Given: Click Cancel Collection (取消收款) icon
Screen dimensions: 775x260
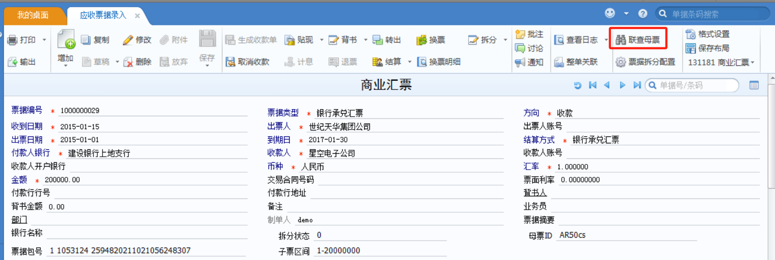Looking at the screenshot, I should (231, 62).
